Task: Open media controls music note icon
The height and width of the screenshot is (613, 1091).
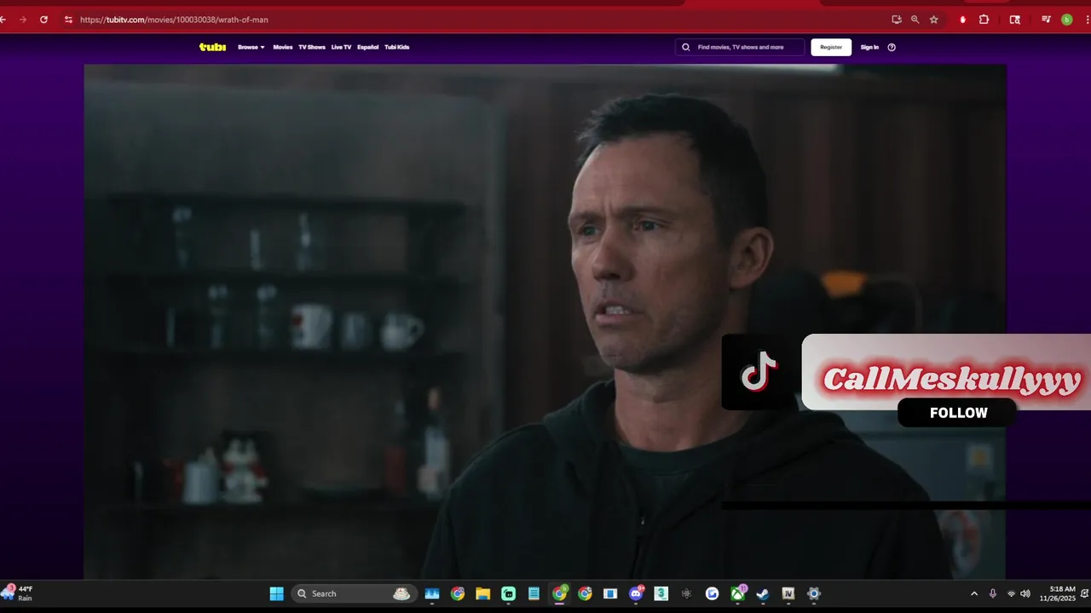Action: [x=1046, y=20]
